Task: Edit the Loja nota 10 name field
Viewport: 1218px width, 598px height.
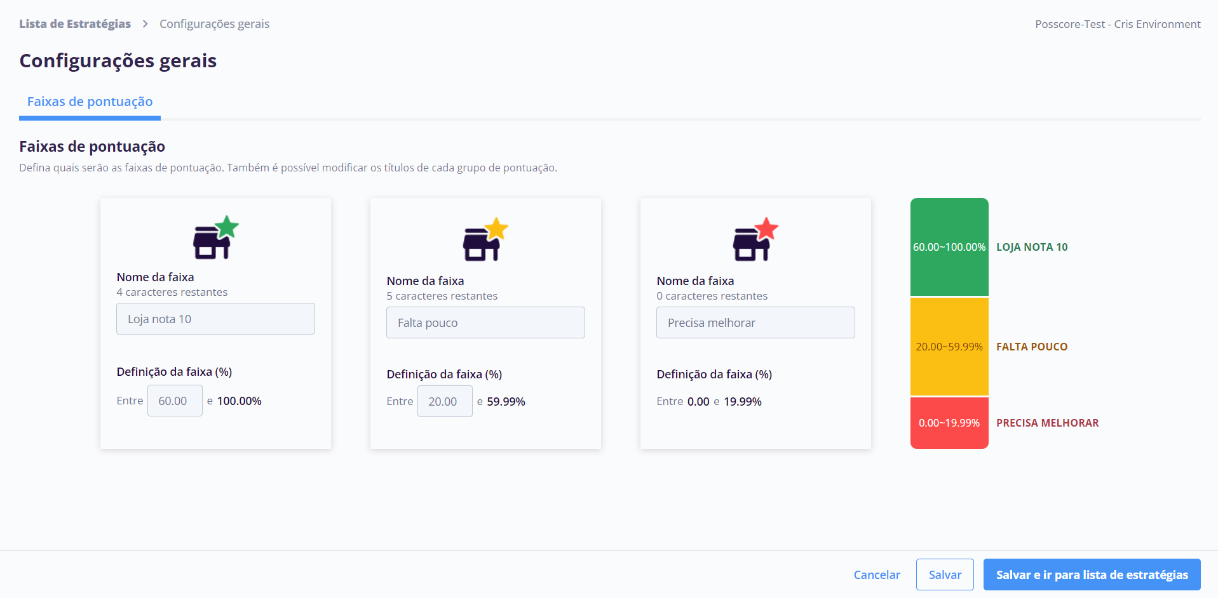Action: pyautogui.click(x=215, y=319)
